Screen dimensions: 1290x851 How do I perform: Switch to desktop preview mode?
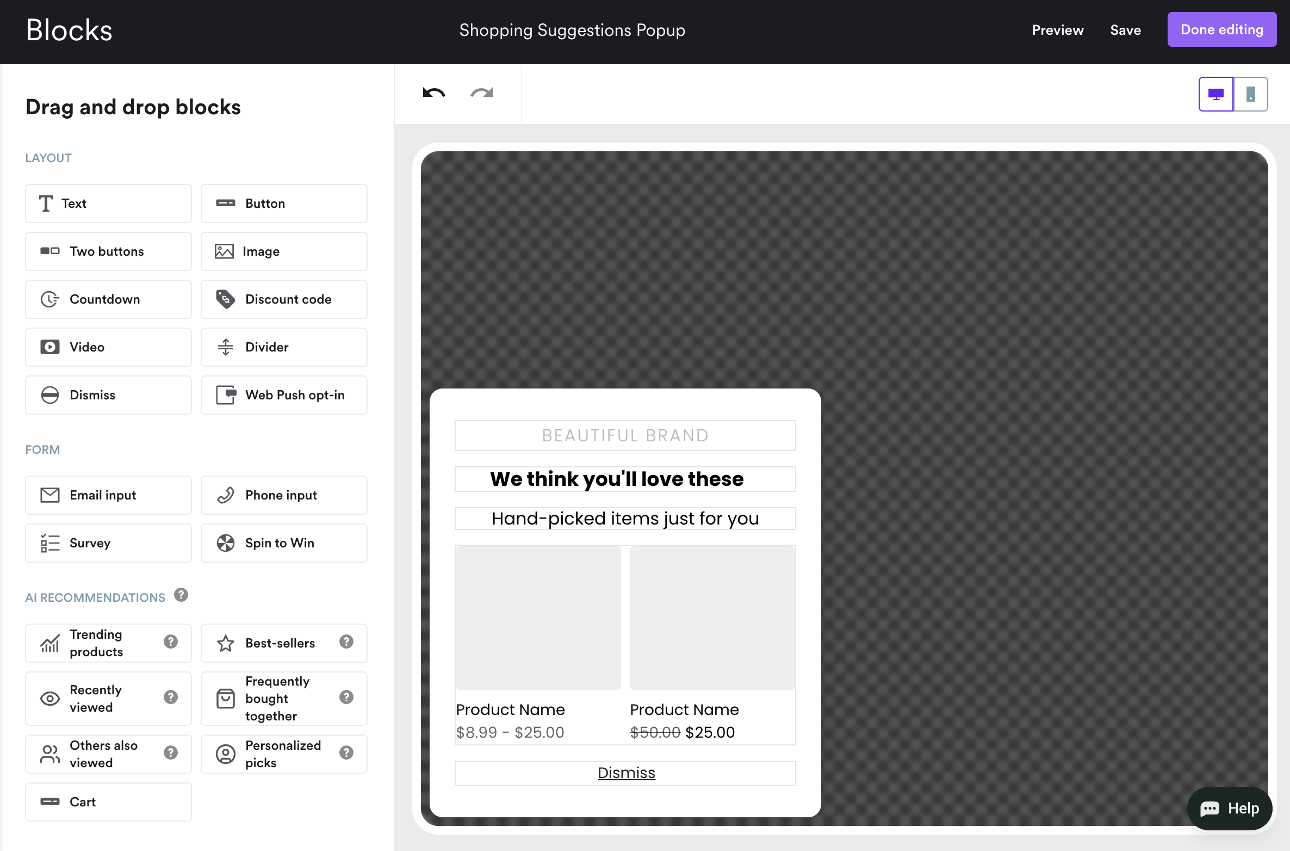pos(1215,94)
